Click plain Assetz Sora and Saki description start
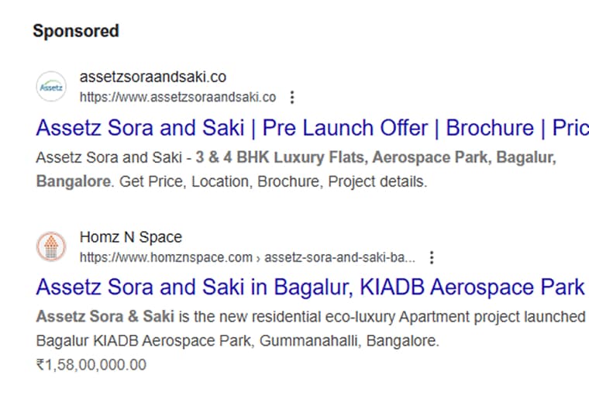 point(109,157)
